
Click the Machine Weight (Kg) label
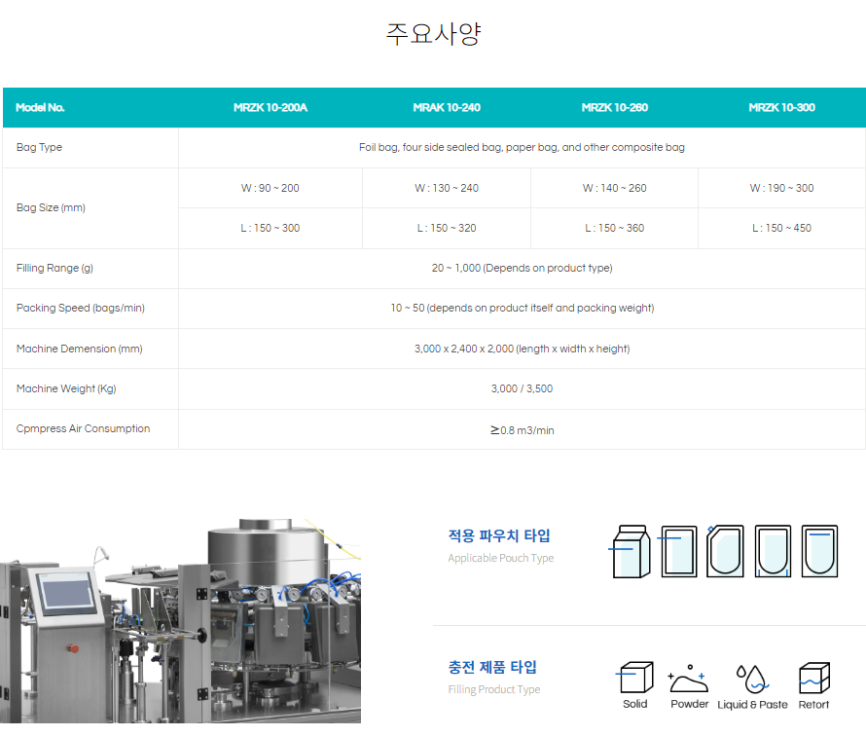tap(66, 389)
